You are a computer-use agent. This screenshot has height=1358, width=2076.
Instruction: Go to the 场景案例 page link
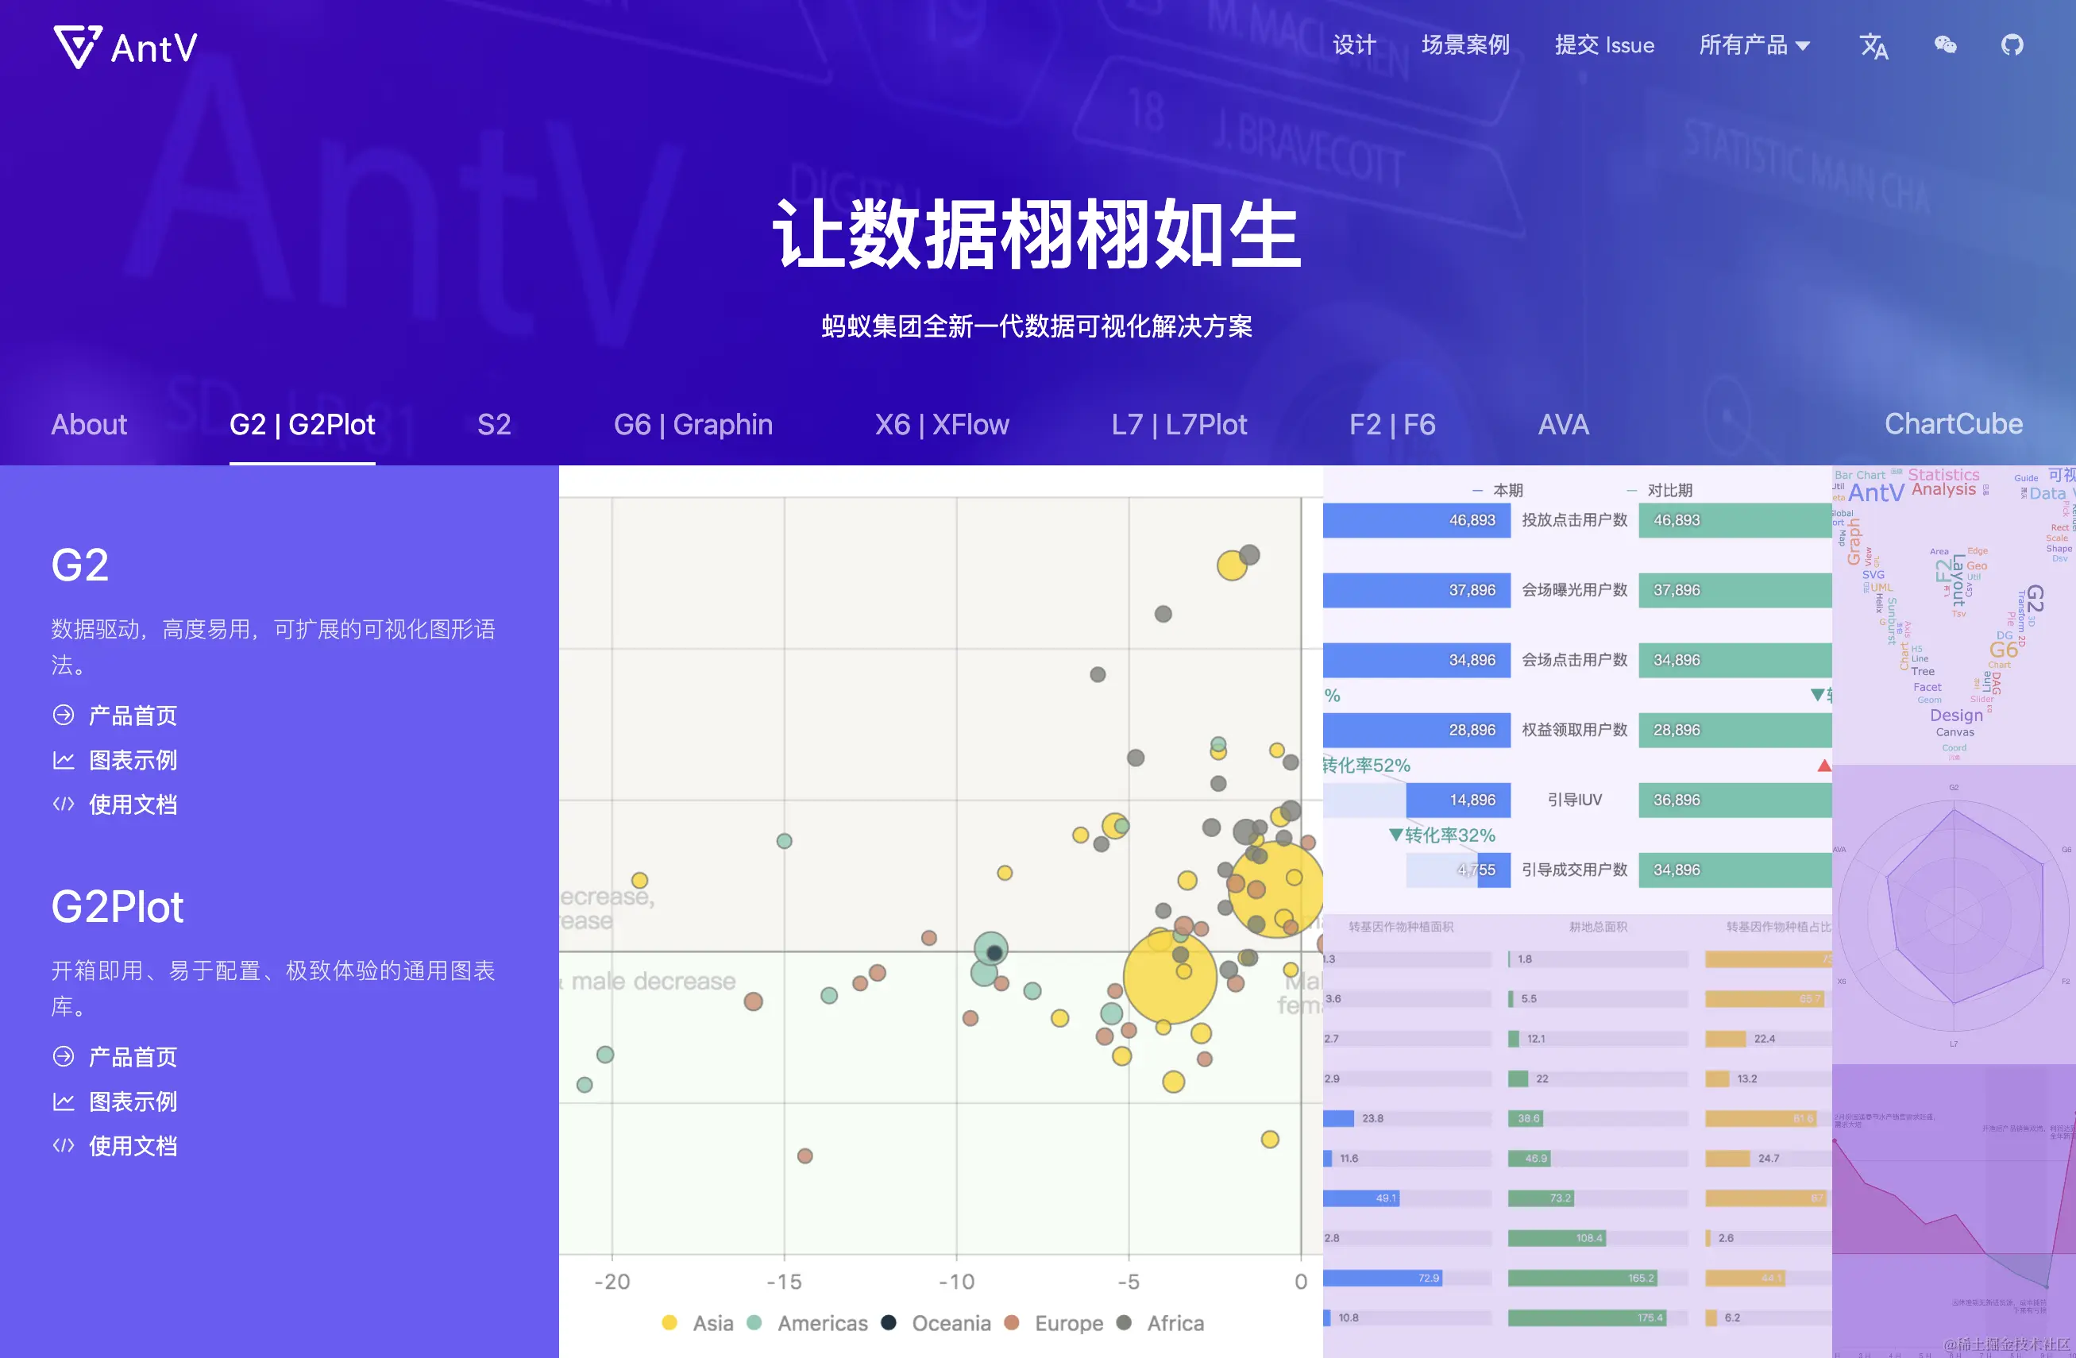coord(1464,45)
